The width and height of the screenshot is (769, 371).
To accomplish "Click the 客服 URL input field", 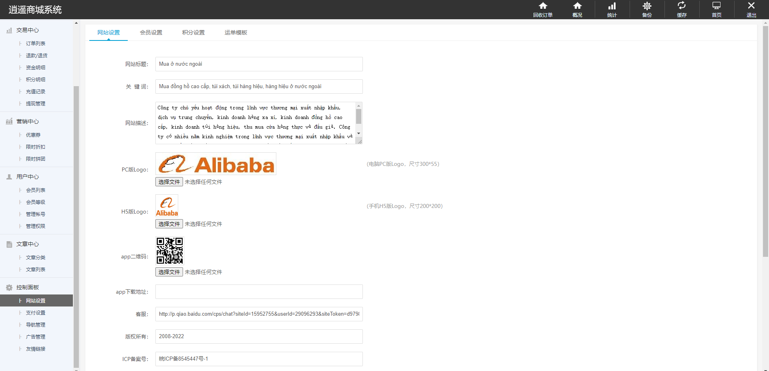I will click(259, 314).
